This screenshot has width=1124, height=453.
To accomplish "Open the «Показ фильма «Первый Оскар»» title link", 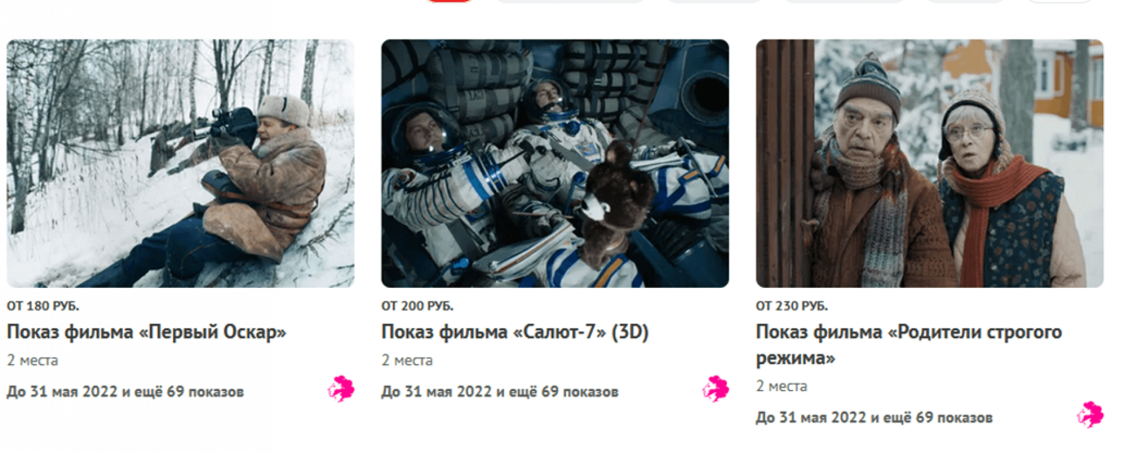I will coord(146,332).
